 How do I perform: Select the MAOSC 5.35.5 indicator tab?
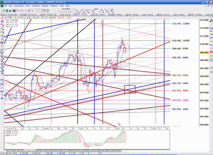(x=30, y=151)
